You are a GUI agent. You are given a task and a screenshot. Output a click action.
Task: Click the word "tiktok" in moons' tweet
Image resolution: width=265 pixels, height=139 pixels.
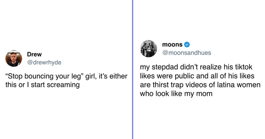click(x=244, y=67)
